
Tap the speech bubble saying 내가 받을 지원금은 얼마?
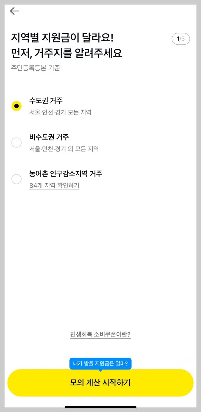(x=100, y=364)
